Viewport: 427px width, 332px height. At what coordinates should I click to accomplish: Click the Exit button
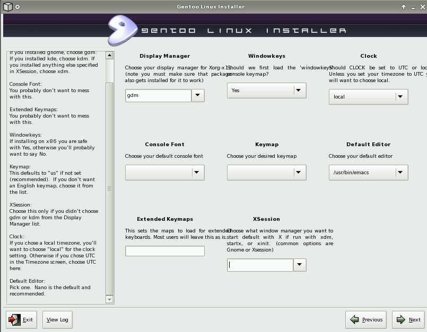tap(21, 320)
